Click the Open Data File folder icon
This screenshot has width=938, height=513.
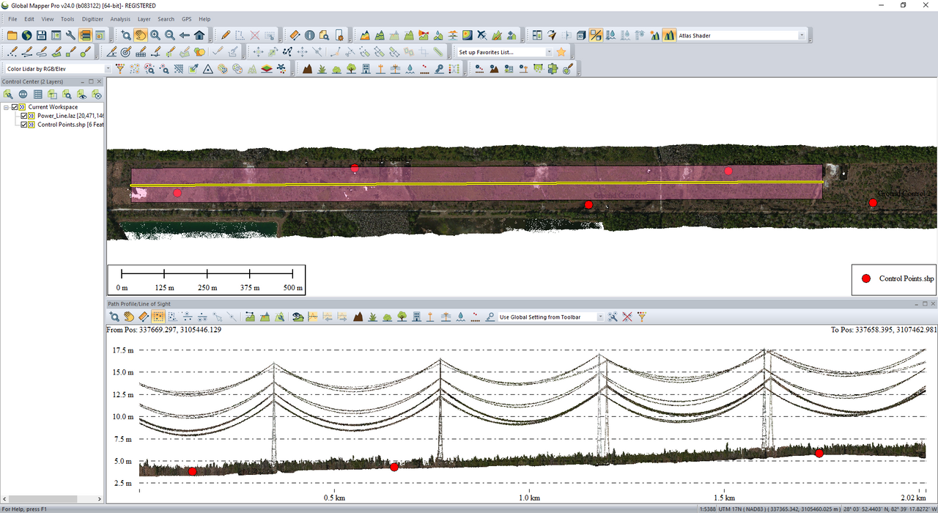(x=12, y=35)
